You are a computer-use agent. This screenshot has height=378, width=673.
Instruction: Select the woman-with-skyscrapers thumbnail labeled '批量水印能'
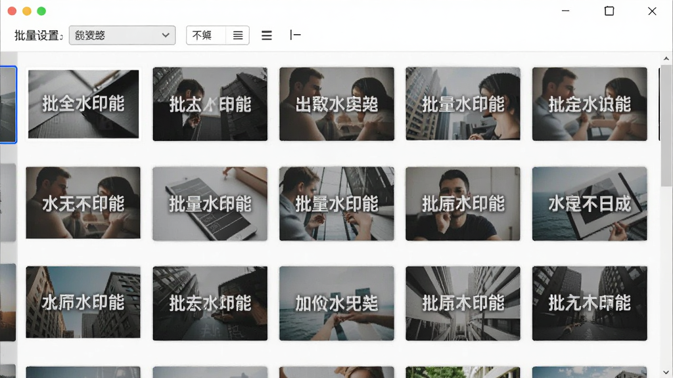(x=463, y=104)
